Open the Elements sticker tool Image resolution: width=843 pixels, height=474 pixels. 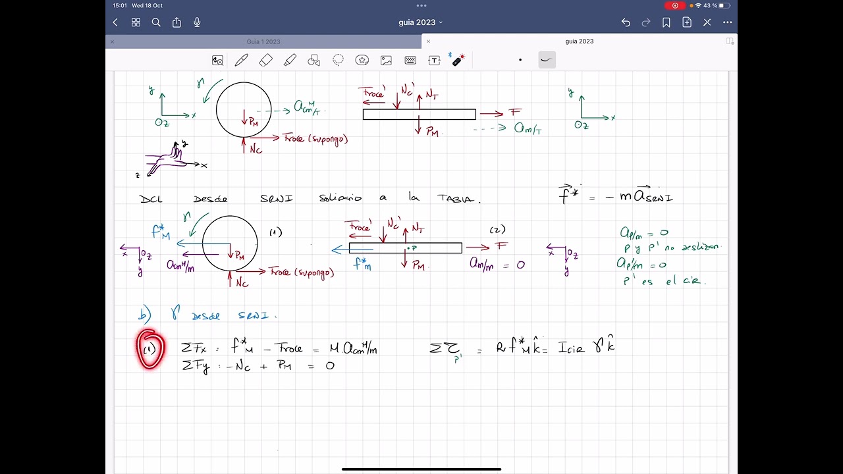click(x=362, y=61)
